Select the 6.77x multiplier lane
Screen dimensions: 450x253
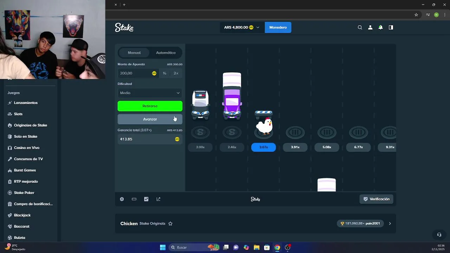[x=359, y=147]
